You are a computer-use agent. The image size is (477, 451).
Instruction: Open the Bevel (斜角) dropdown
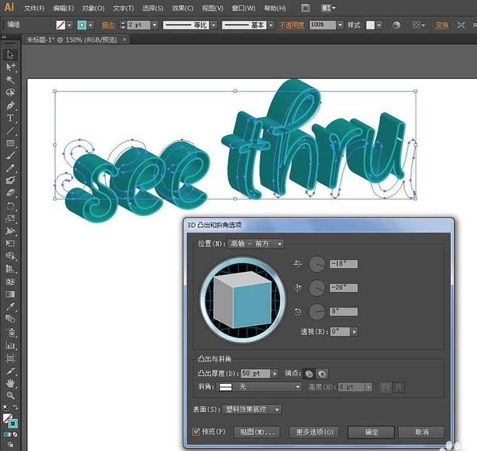coord(259,387)
